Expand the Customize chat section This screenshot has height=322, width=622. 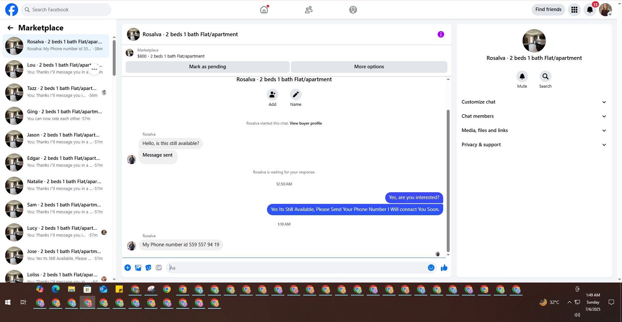(534, 102)
